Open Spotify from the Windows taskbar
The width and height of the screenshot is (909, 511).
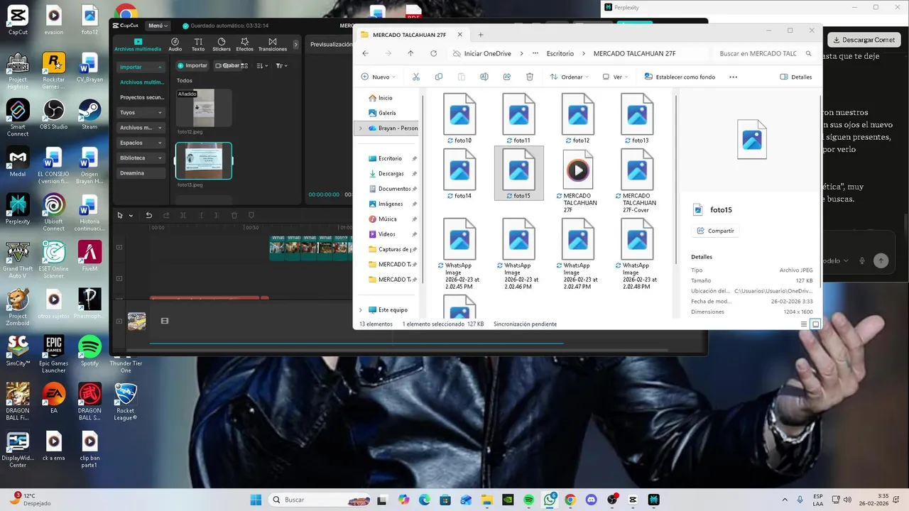[528, 500]
